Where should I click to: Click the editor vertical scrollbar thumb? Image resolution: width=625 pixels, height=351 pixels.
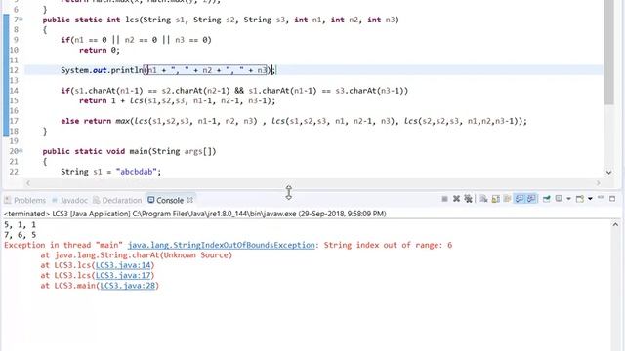(x=608, y=52)
